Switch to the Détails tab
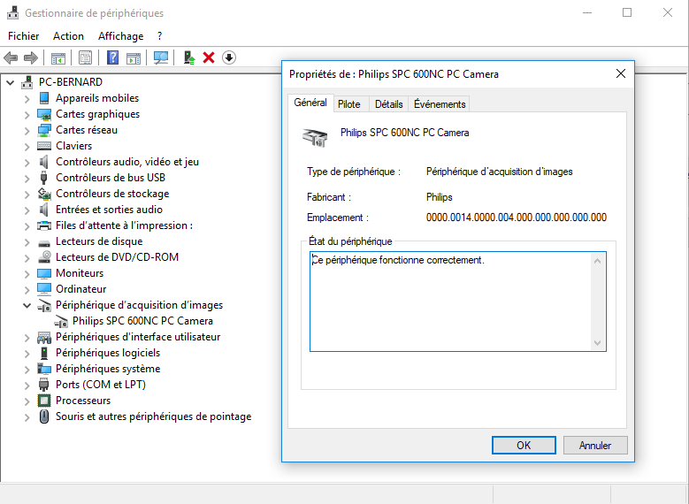Image resolution: width=689 pixels, height=504 pixels. 389,104
